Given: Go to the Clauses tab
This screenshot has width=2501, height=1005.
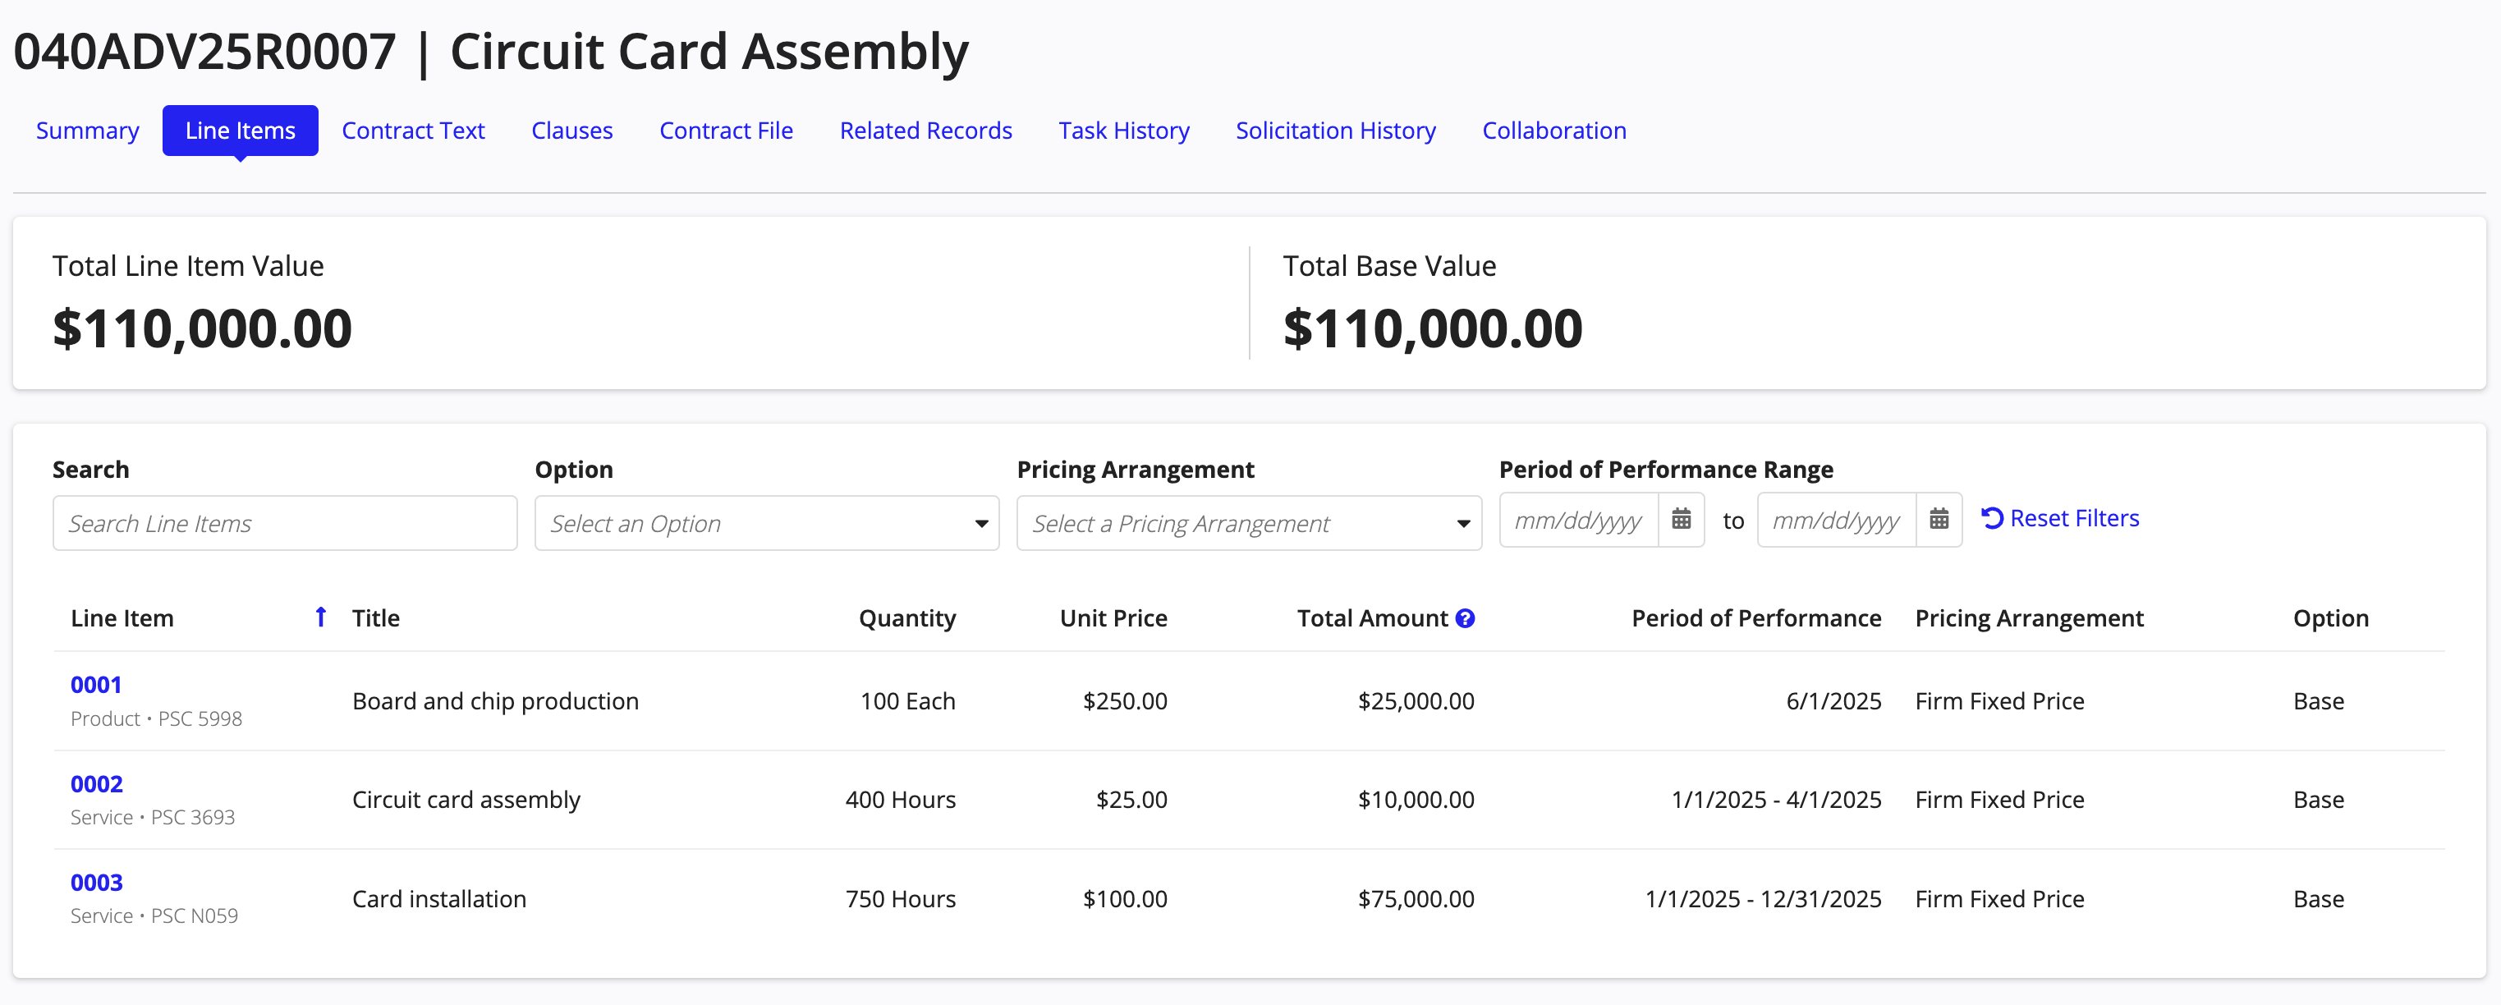Looking at the screenshot, I should point(571,130).
